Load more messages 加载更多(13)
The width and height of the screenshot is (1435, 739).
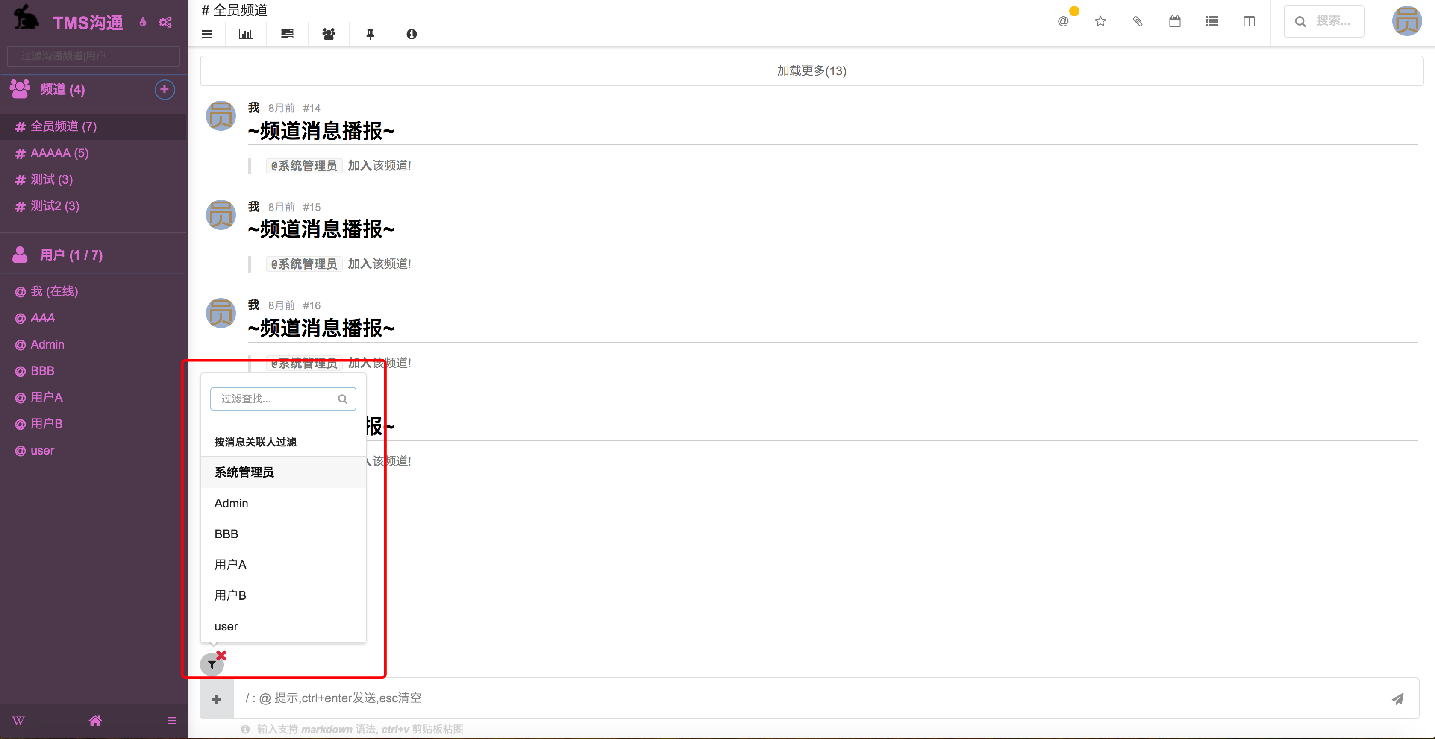coord(812,71)
